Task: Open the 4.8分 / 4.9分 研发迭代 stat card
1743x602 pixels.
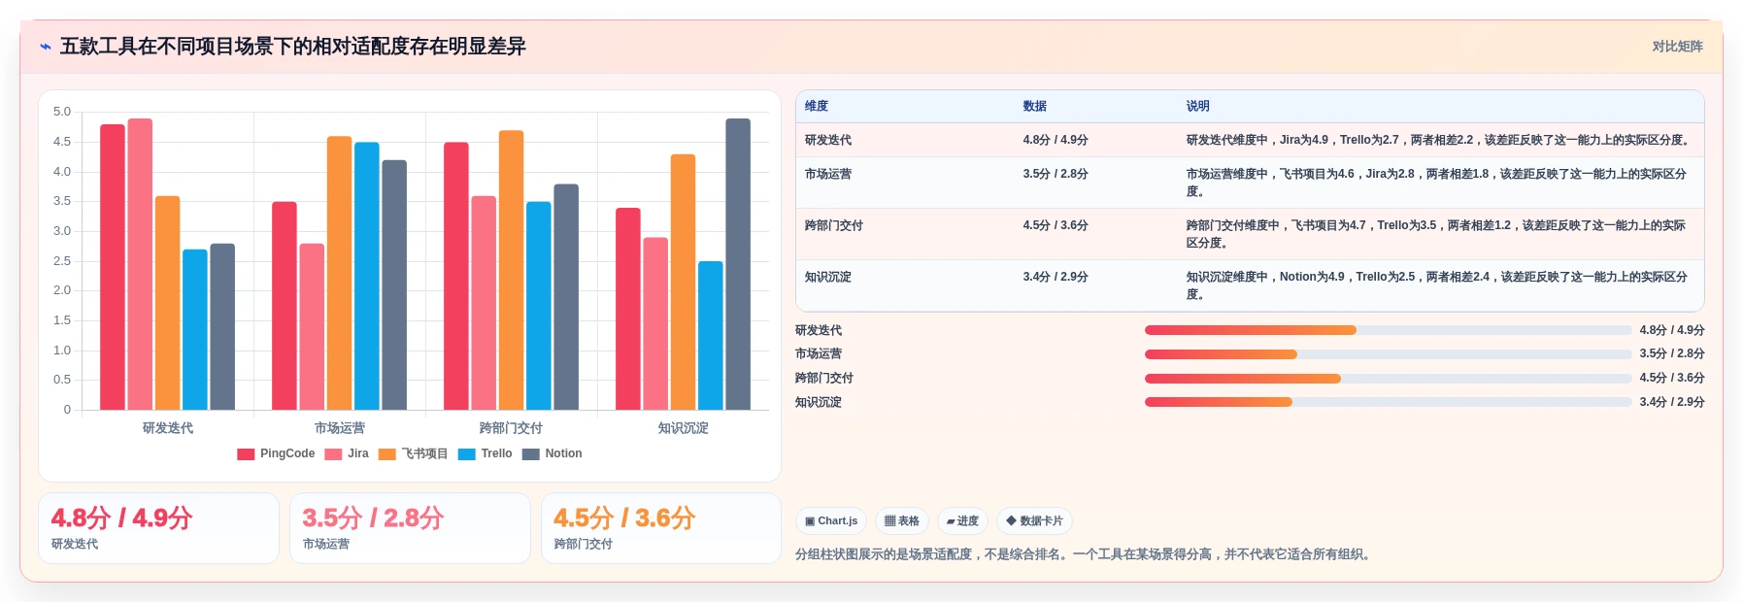Action: coord(158,528)
